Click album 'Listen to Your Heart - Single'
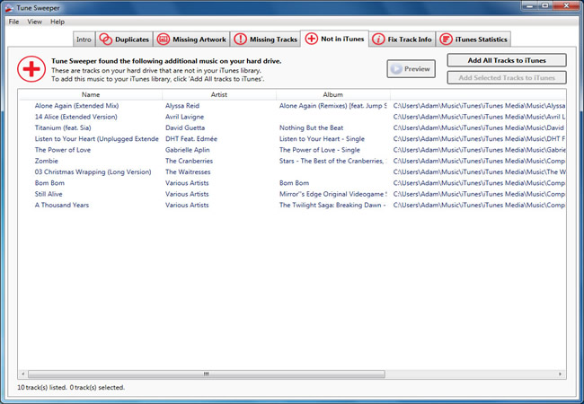Image resolution: width=584 pixels, height=404 pixels. 323,139
